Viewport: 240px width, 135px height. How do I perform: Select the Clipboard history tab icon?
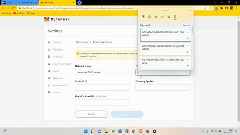click(x=175, y=16)
